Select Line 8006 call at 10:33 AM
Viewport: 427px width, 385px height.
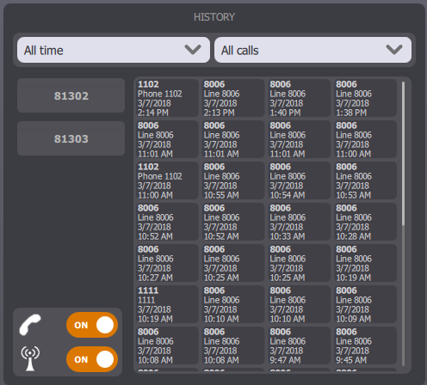click(299, 222)
